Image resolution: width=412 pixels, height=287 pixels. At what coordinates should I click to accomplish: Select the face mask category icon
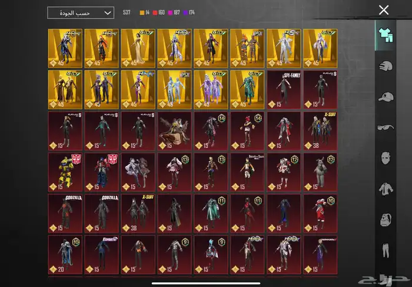[x=386, y=158]
